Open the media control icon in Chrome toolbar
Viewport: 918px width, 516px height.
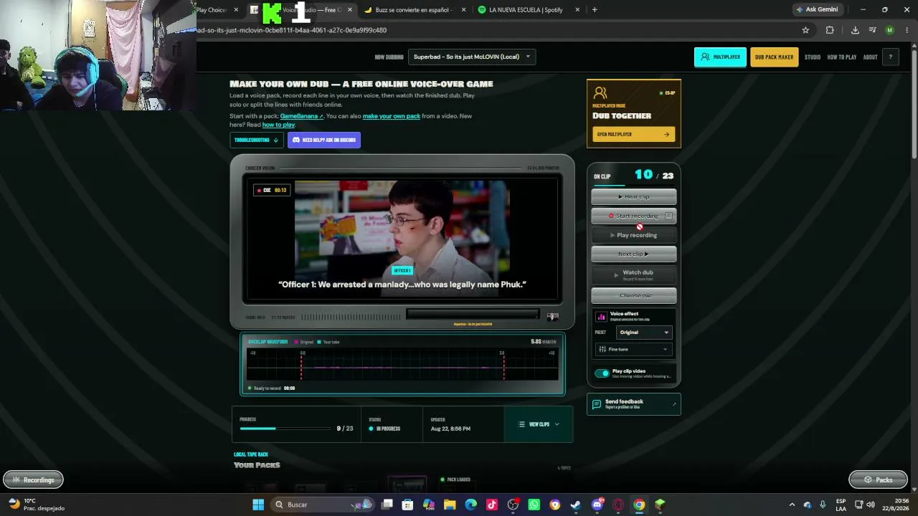(872, 30)
